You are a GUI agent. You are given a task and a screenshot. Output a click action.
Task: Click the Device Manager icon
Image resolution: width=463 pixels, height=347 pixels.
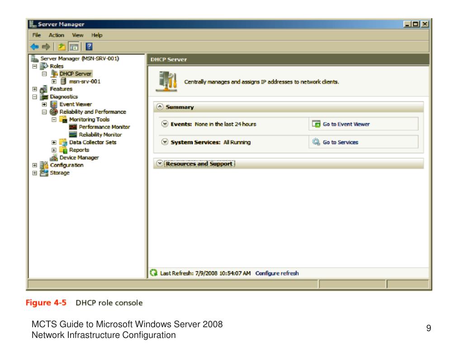click(54, 158)
